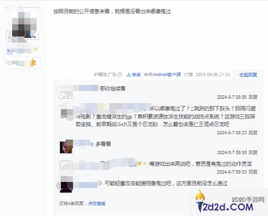Reply to the 08:23 comment

pos(253,133)
